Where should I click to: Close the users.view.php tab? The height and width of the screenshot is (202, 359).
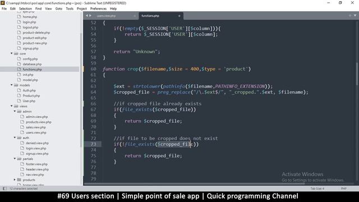point(135,16)
